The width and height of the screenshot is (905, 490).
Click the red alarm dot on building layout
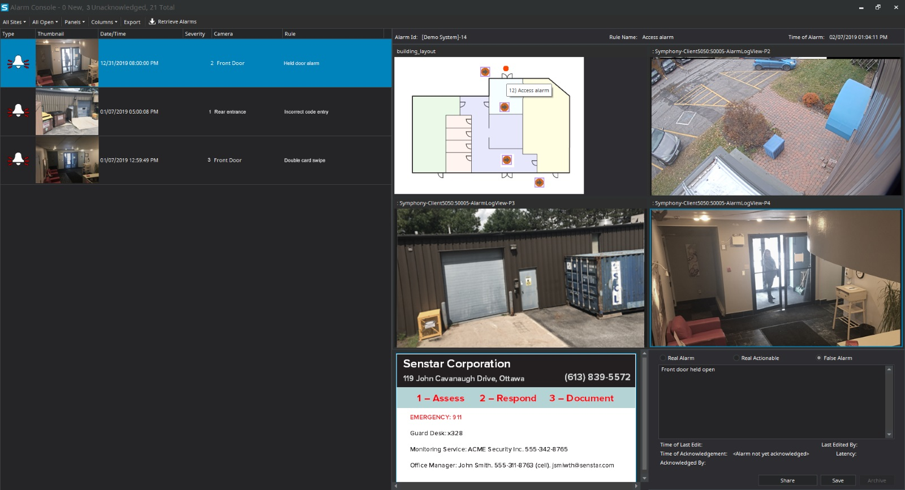pyautogui.click(x=506, y=68)
